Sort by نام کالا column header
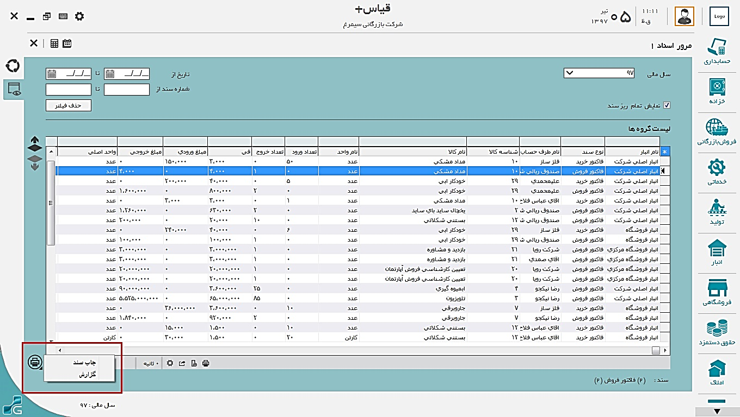The width and height of the screenshot is (740, 417). 413,151
